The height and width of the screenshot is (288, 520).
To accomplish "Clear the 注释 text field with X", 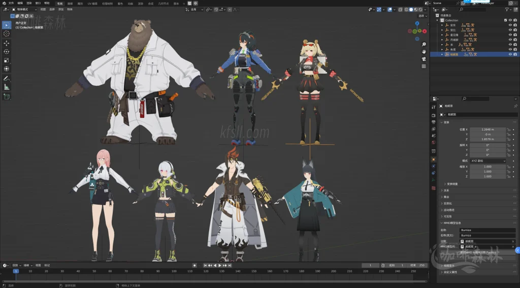I will (x=513, y=242).
